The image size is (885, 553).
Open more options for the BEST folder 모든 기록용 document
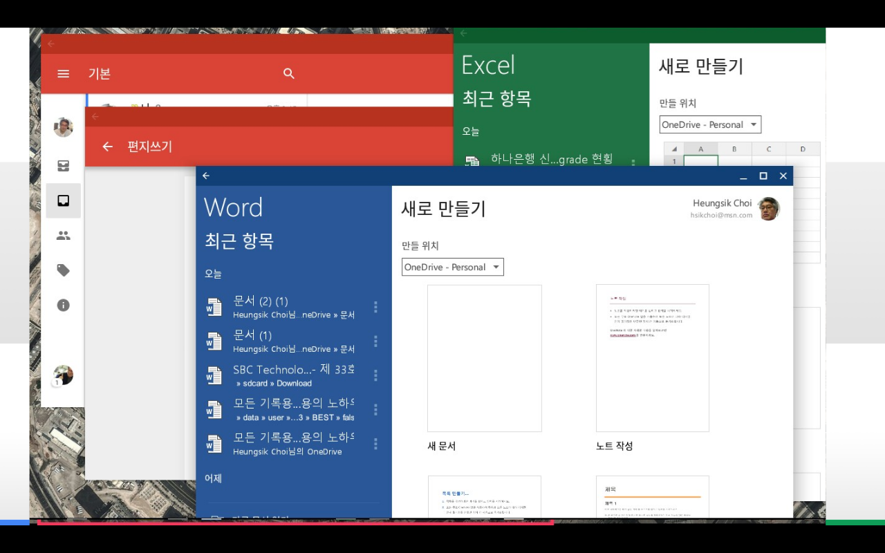tap(375, 409)
